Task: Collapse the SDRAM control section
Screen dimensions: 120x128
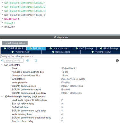Action: (x=2, y=65)
